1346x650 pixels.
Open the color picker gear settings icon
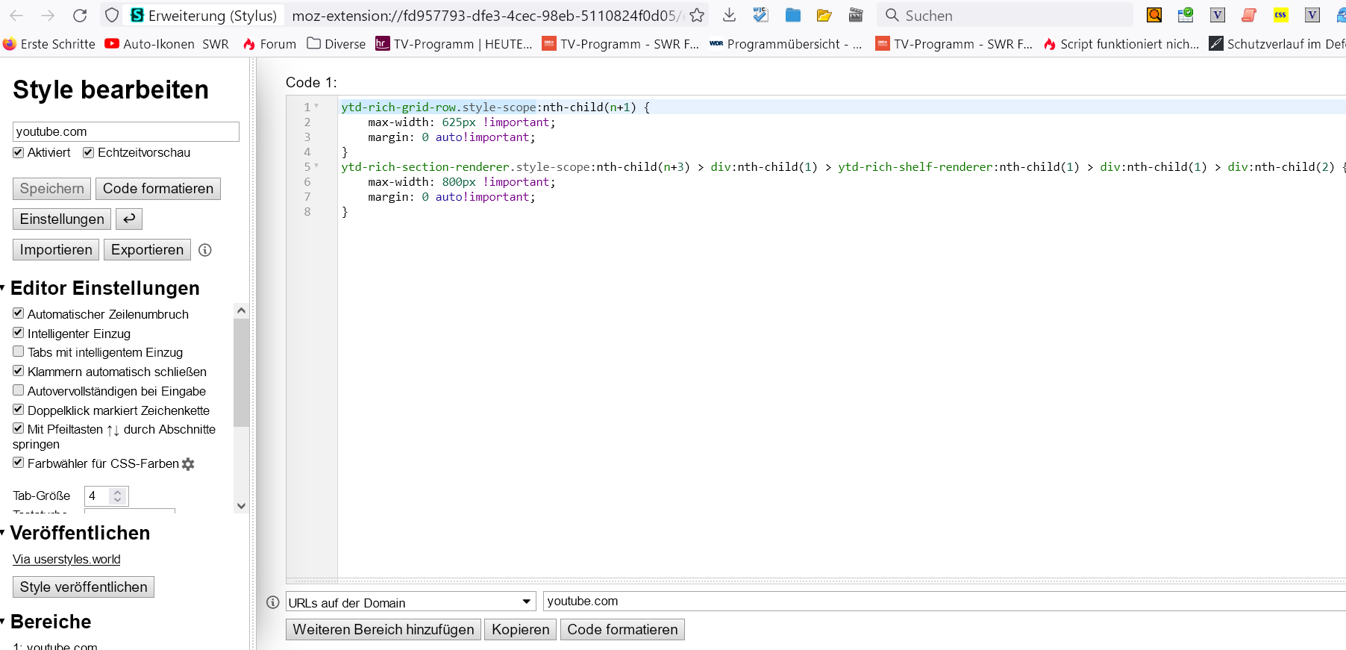[188, 464]
